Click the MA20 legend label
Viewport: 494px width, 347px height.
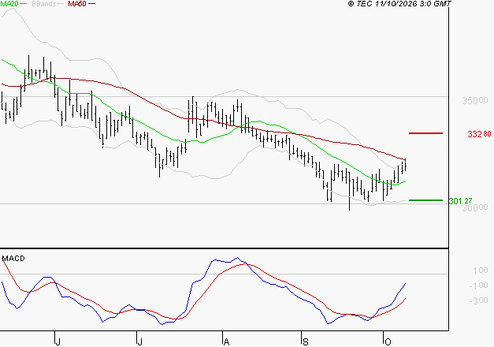point(9,4)
